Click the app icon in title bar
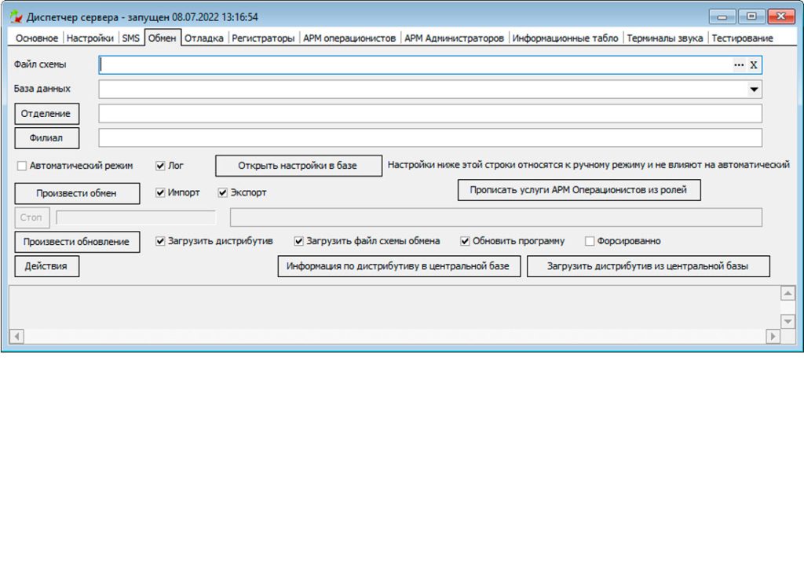 click(16, 17)
